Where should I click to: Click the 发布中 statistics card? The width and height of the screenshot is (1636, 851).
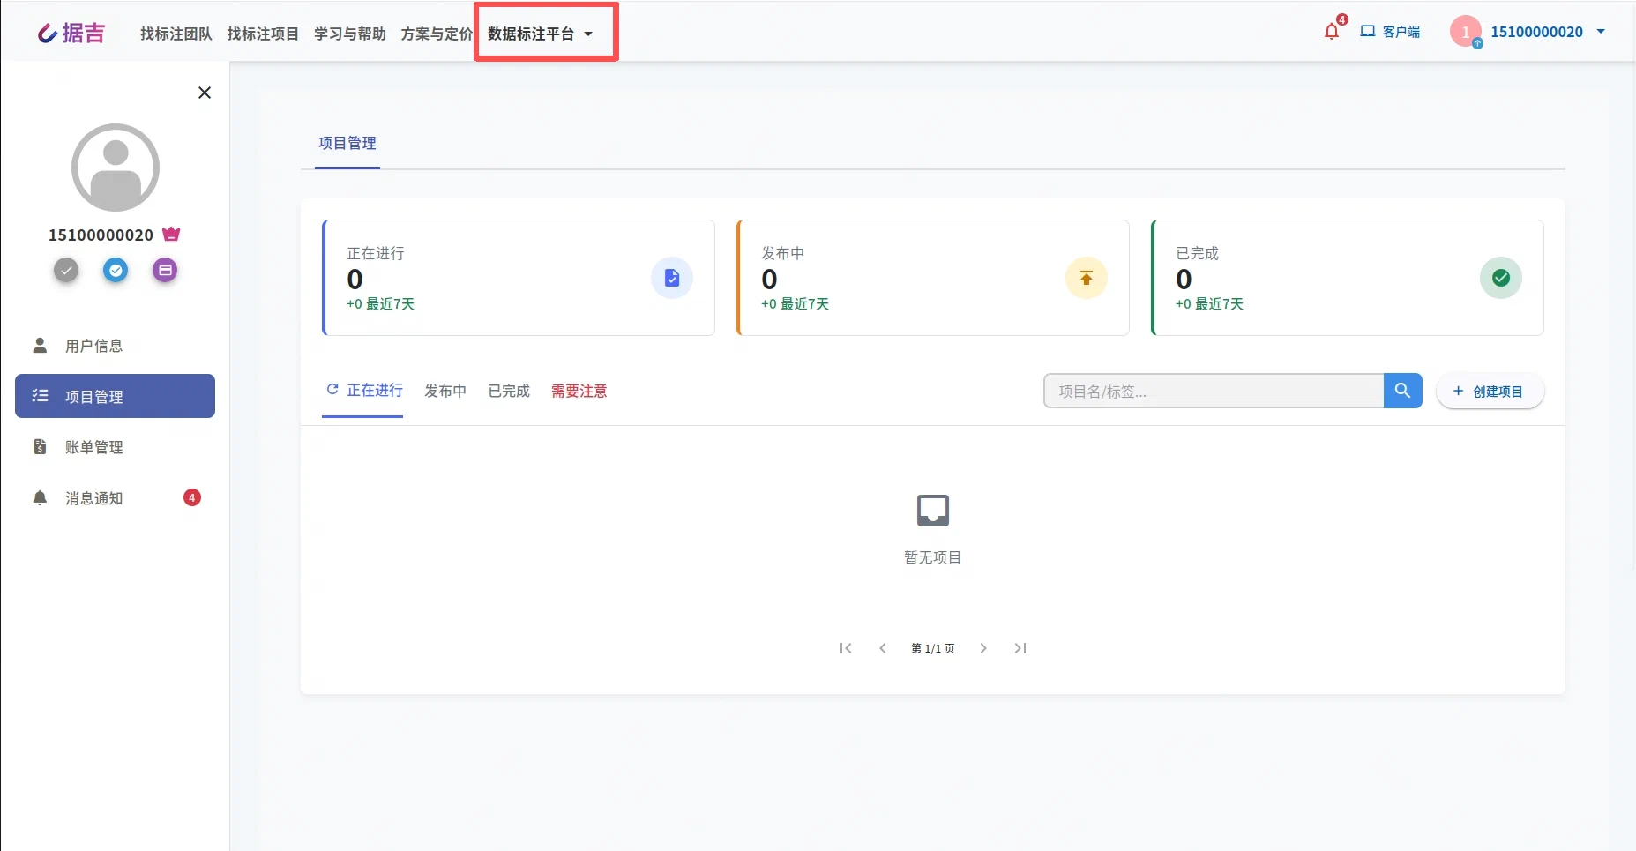tap(933, 278)
